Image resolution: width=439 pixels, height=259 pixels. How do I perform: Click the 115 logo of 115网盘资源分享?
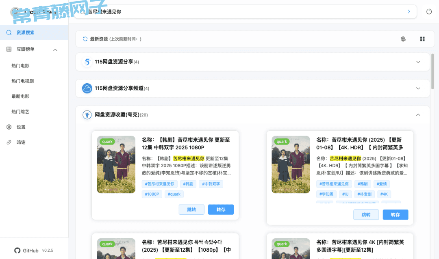[x=87, y=62]
